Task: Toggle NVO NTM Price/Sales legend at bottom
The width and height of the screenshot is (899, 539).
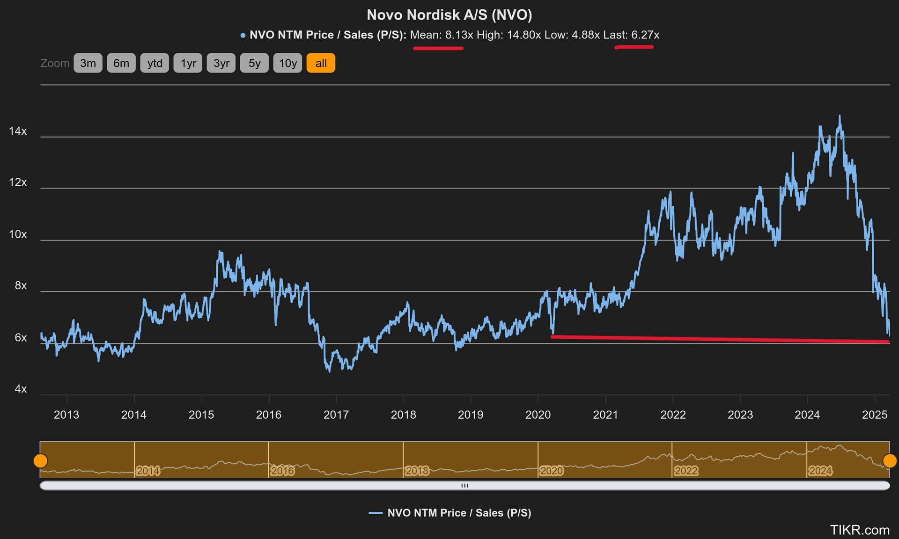Action: click(450, 513)
